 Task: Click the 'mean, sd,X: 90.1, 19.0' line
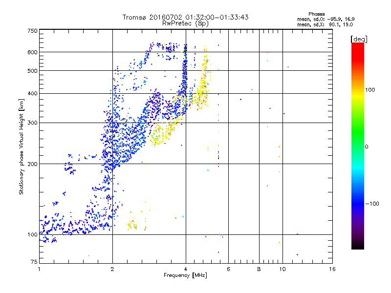point(325,25)
